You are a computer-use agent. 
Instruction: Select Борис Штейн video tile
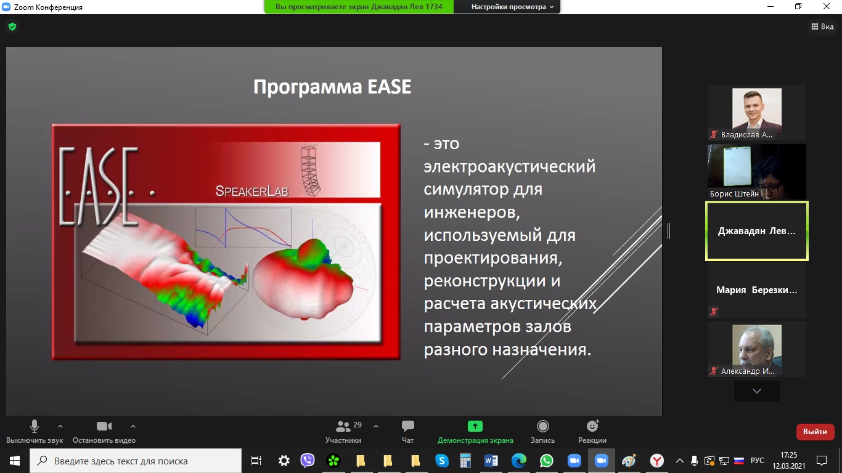coord(757,172)
